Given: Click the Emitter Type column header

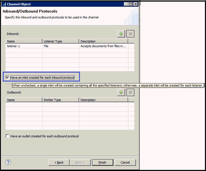Looking at the screenshot, I should (61, 100).
